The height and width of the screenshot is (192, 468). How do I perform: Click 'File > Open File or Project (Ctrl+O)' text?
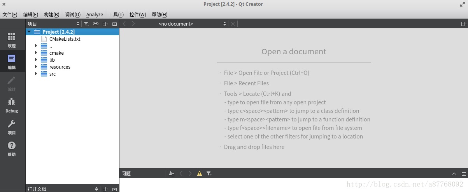(x=266, y=73)
